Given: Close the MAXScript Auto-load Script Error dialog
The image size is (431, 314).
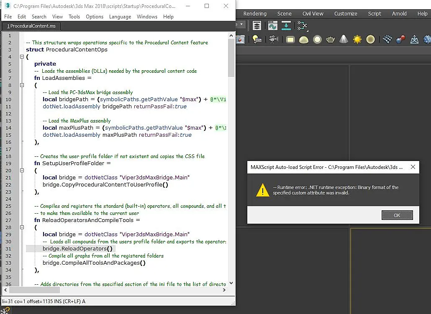Looking at the screenshot, I should coord(413,167).
